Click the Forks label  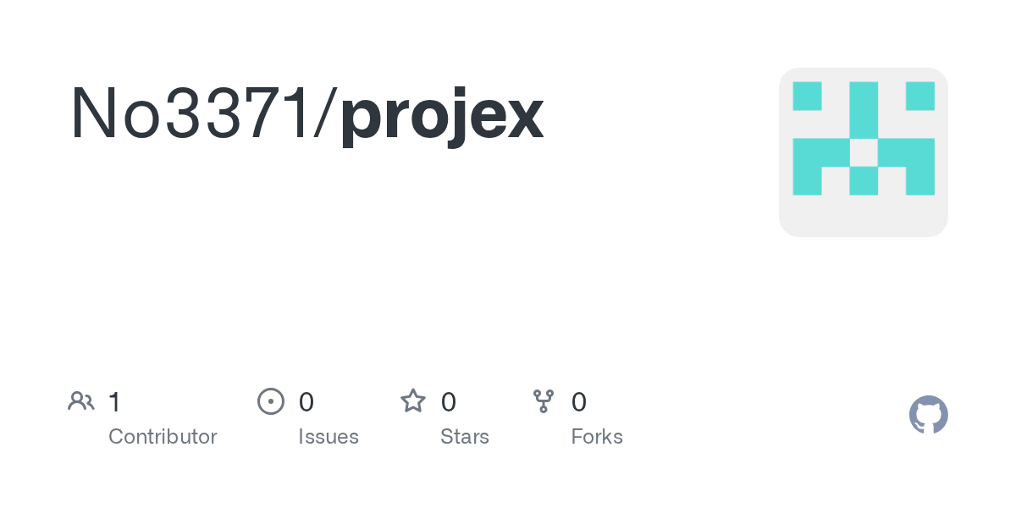[597, 437]
